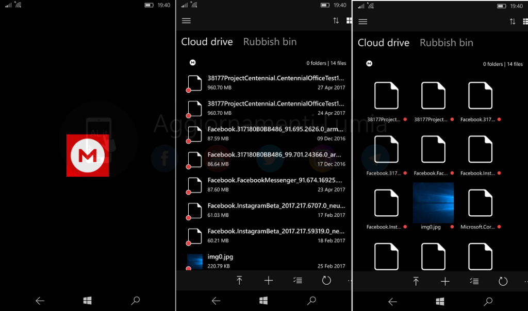The width and height of the screenshot is (528, 311).
Task: Tap the MEGA root breadcrumb icon in grid view
Action: [369, 63]
